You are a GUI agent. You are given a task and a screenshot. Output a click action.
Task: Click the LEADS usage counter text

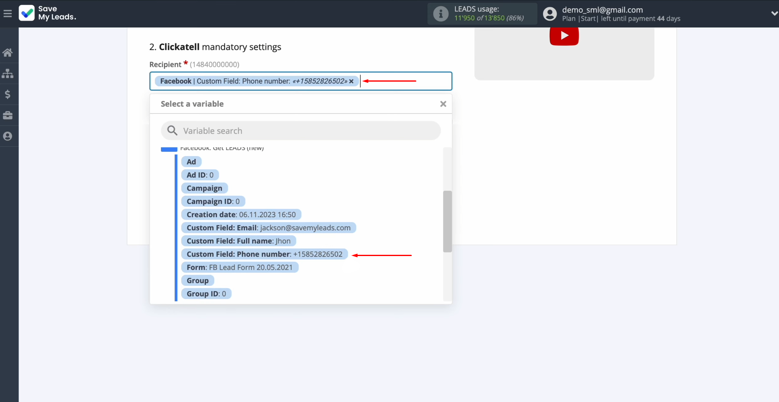(489, 18)
